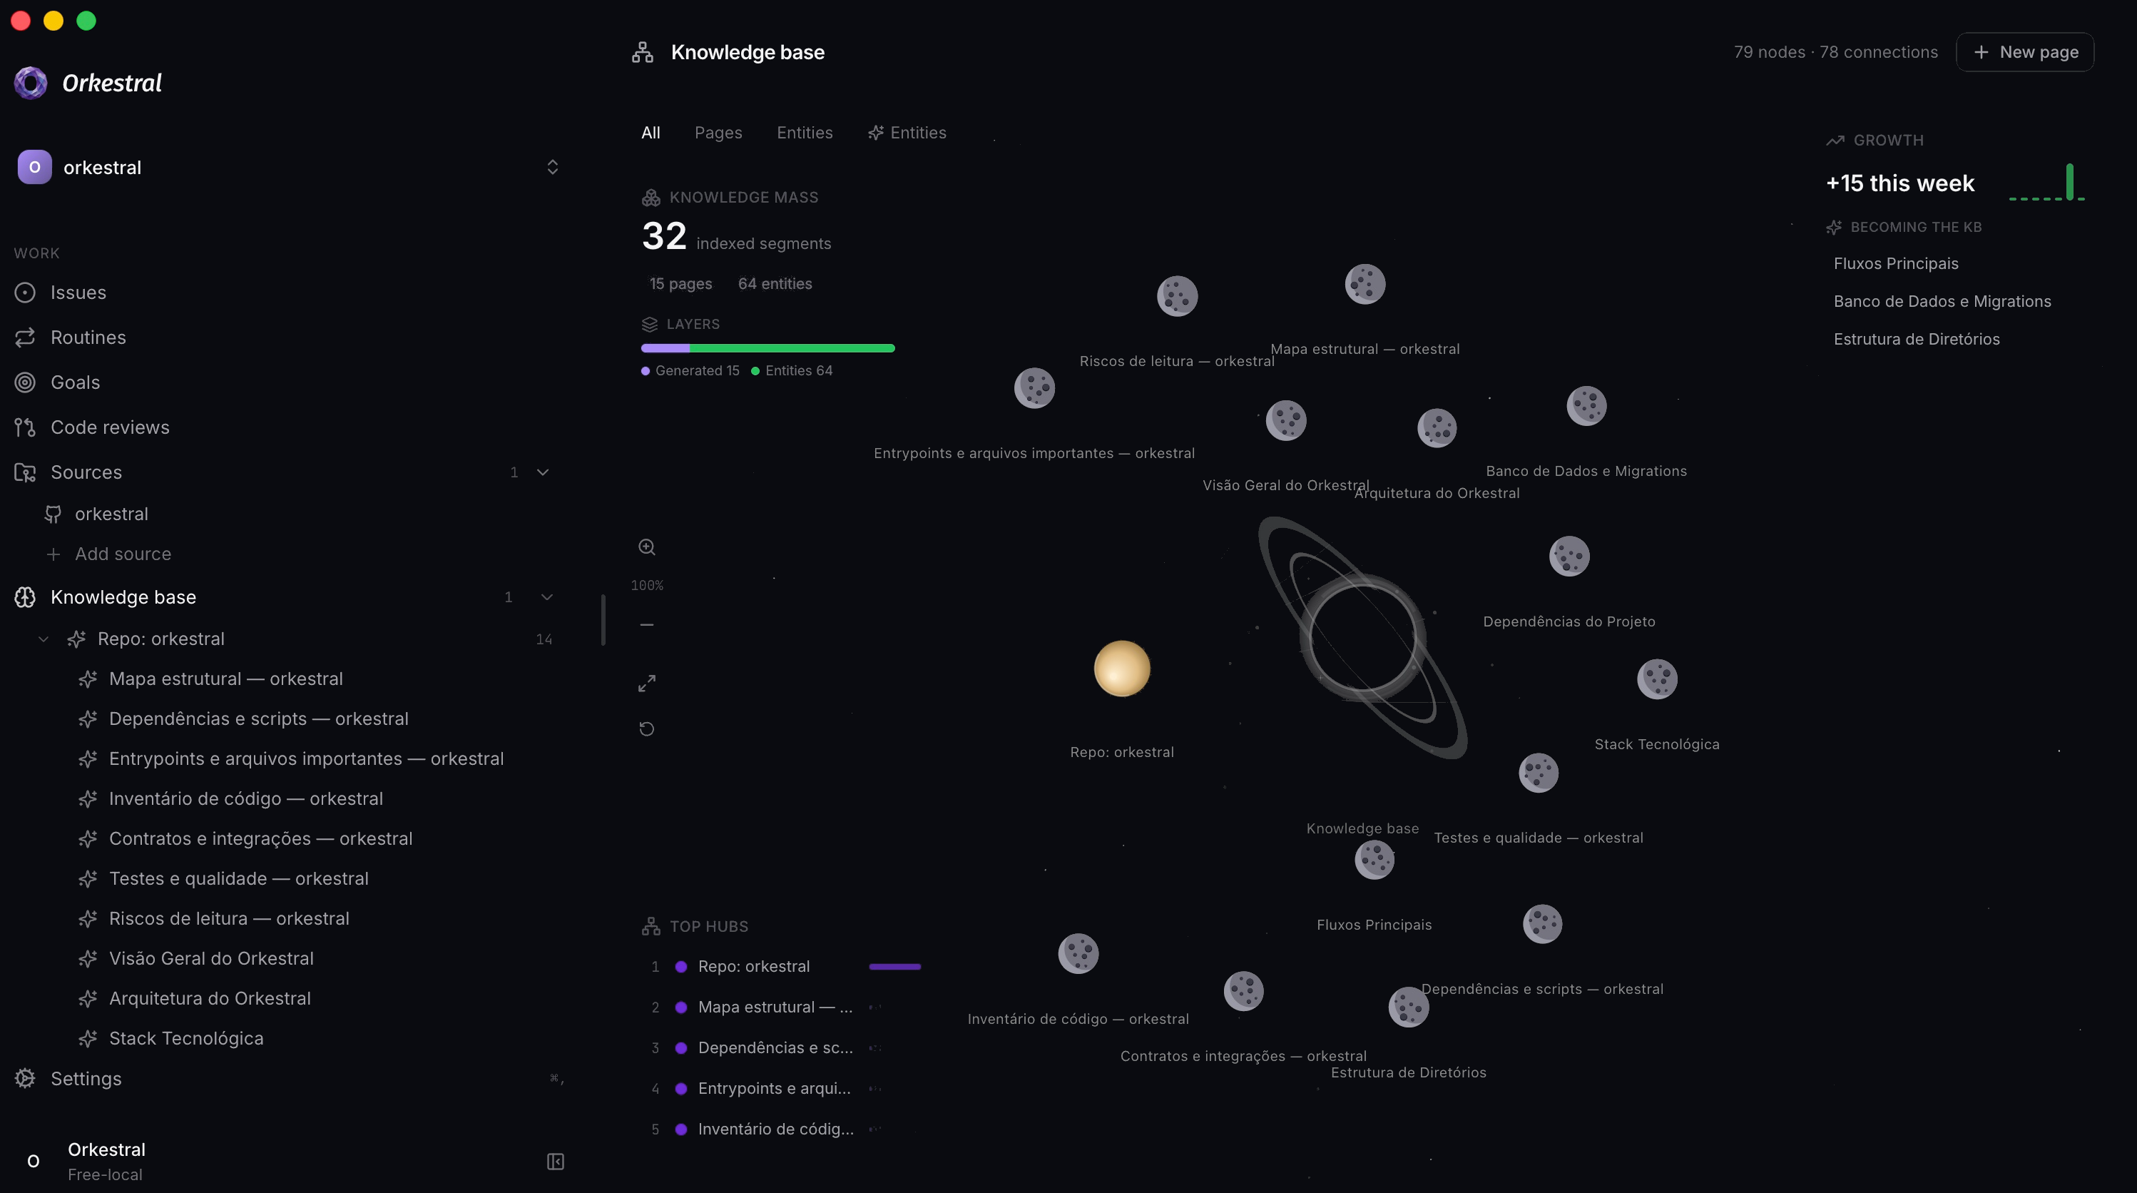2137x1193 pixels.
Task: Click the Entities 64 legend dot
Action: tap(755, 371)
